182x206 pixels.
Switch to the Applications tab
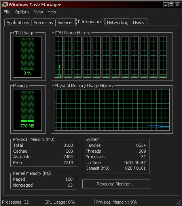click(x=18, y=22)
